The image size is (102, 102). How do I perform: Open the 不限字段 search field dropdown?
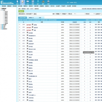(90, 14)
